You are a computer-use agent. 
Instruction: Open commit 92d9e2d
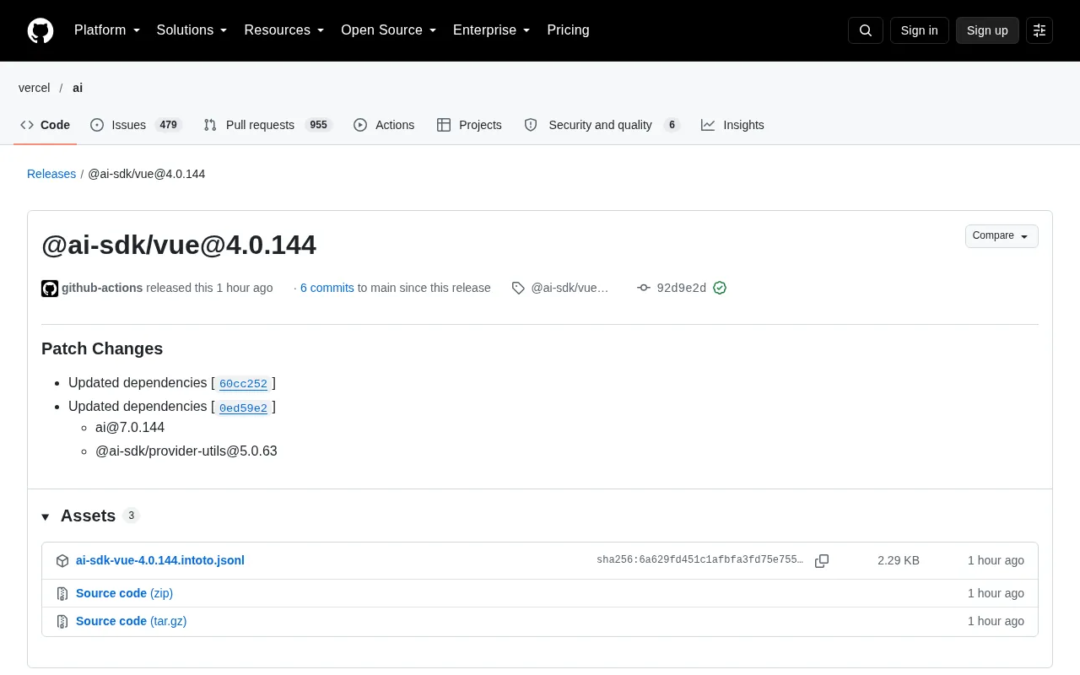(x=682, y=289)
